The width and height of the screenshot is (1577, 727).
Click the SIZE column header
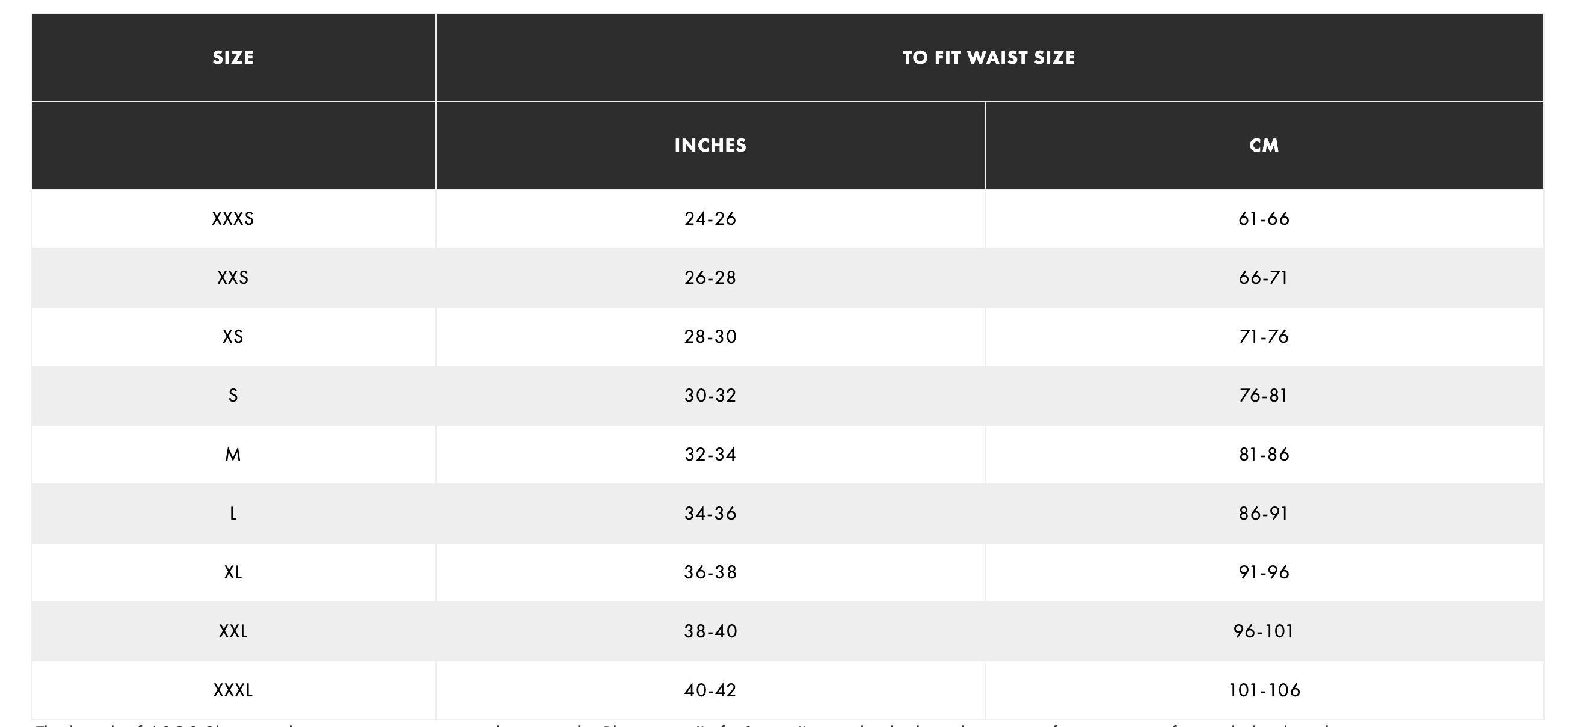(x=233, y=58)
